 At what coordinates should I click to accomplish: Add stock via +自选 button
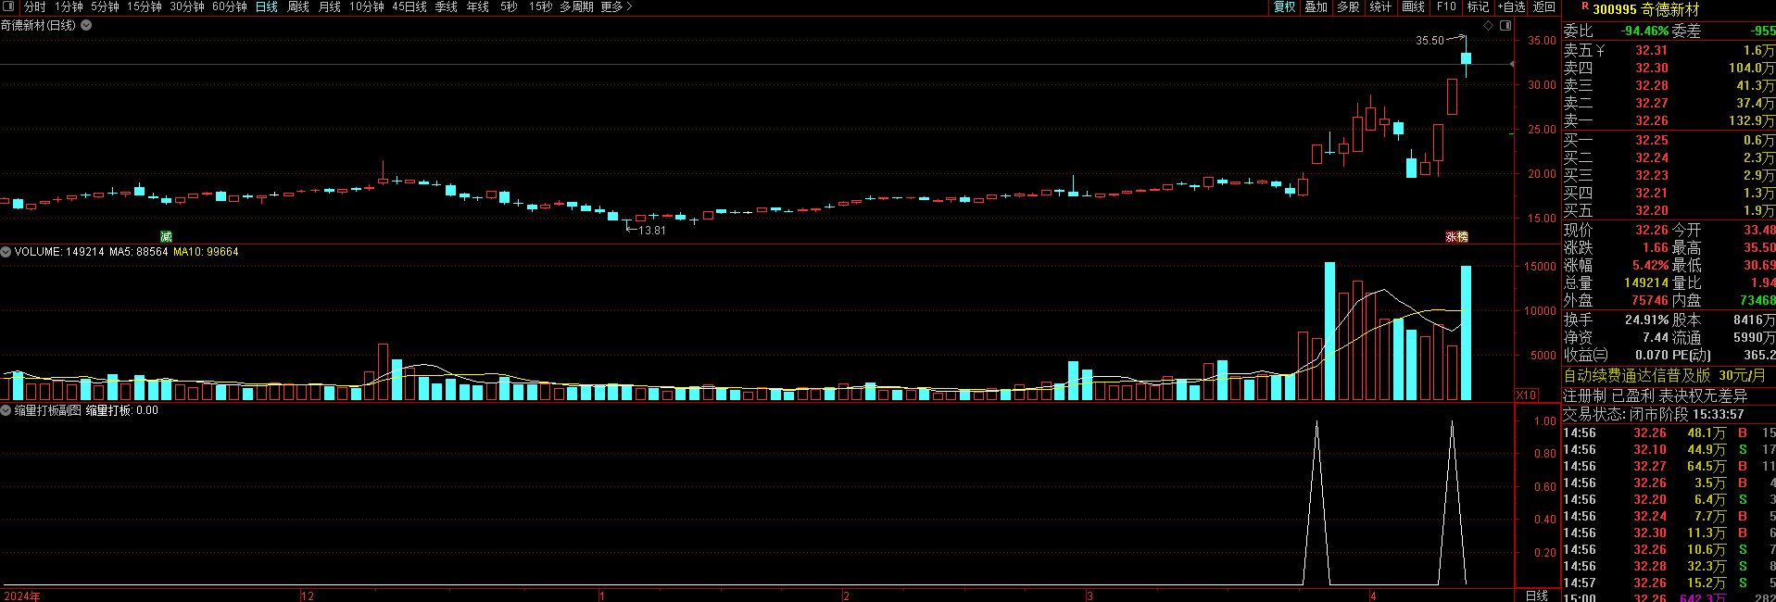click(1511, 6)
